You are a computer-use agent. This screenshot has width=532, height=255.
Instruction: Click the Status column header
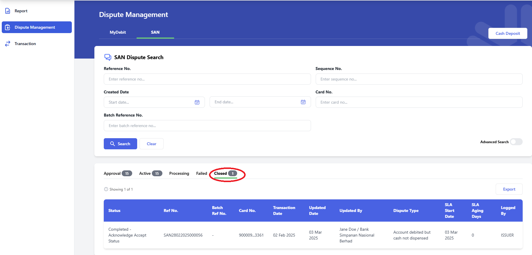click(x=114, y=210)
